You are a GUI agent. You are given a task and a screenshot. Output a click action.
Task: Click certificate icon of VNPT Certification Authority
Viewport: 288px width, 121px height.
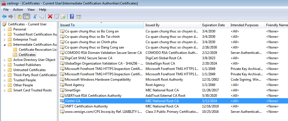(x=62, y=106)
